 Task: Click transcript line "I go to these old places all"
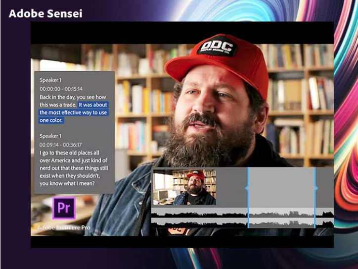[69, 153]
